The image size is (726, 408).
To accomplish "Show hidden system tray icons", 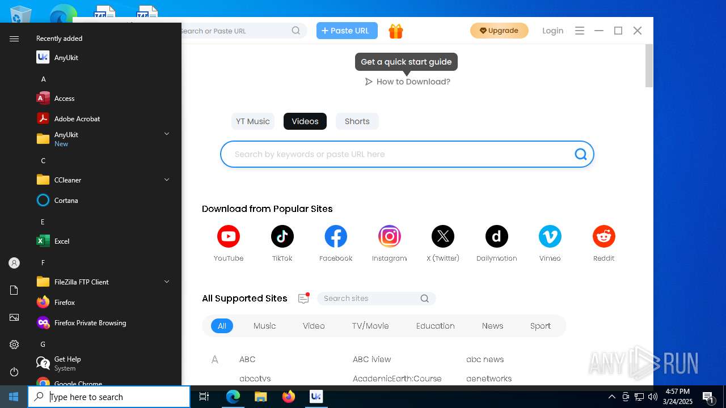I will tap(611, 397).
